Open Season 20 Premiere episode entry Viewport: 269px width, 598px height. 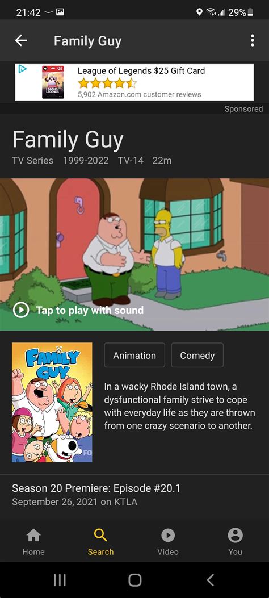click(134, 495)
